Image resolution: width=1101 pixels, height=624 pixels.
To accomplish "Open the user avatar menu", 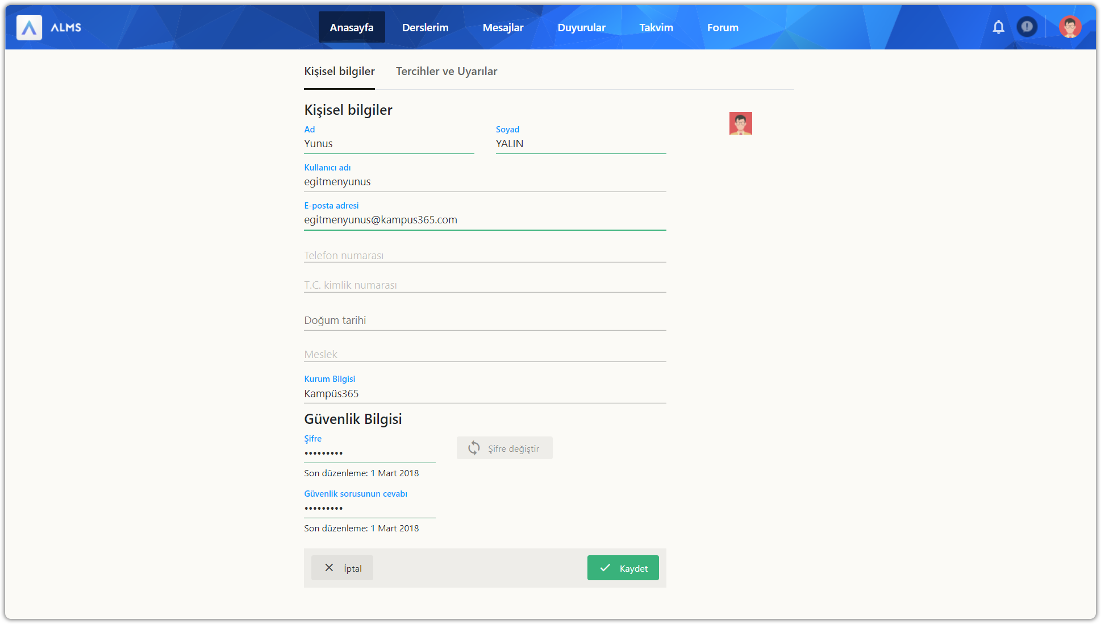I will pos(1070,27).
